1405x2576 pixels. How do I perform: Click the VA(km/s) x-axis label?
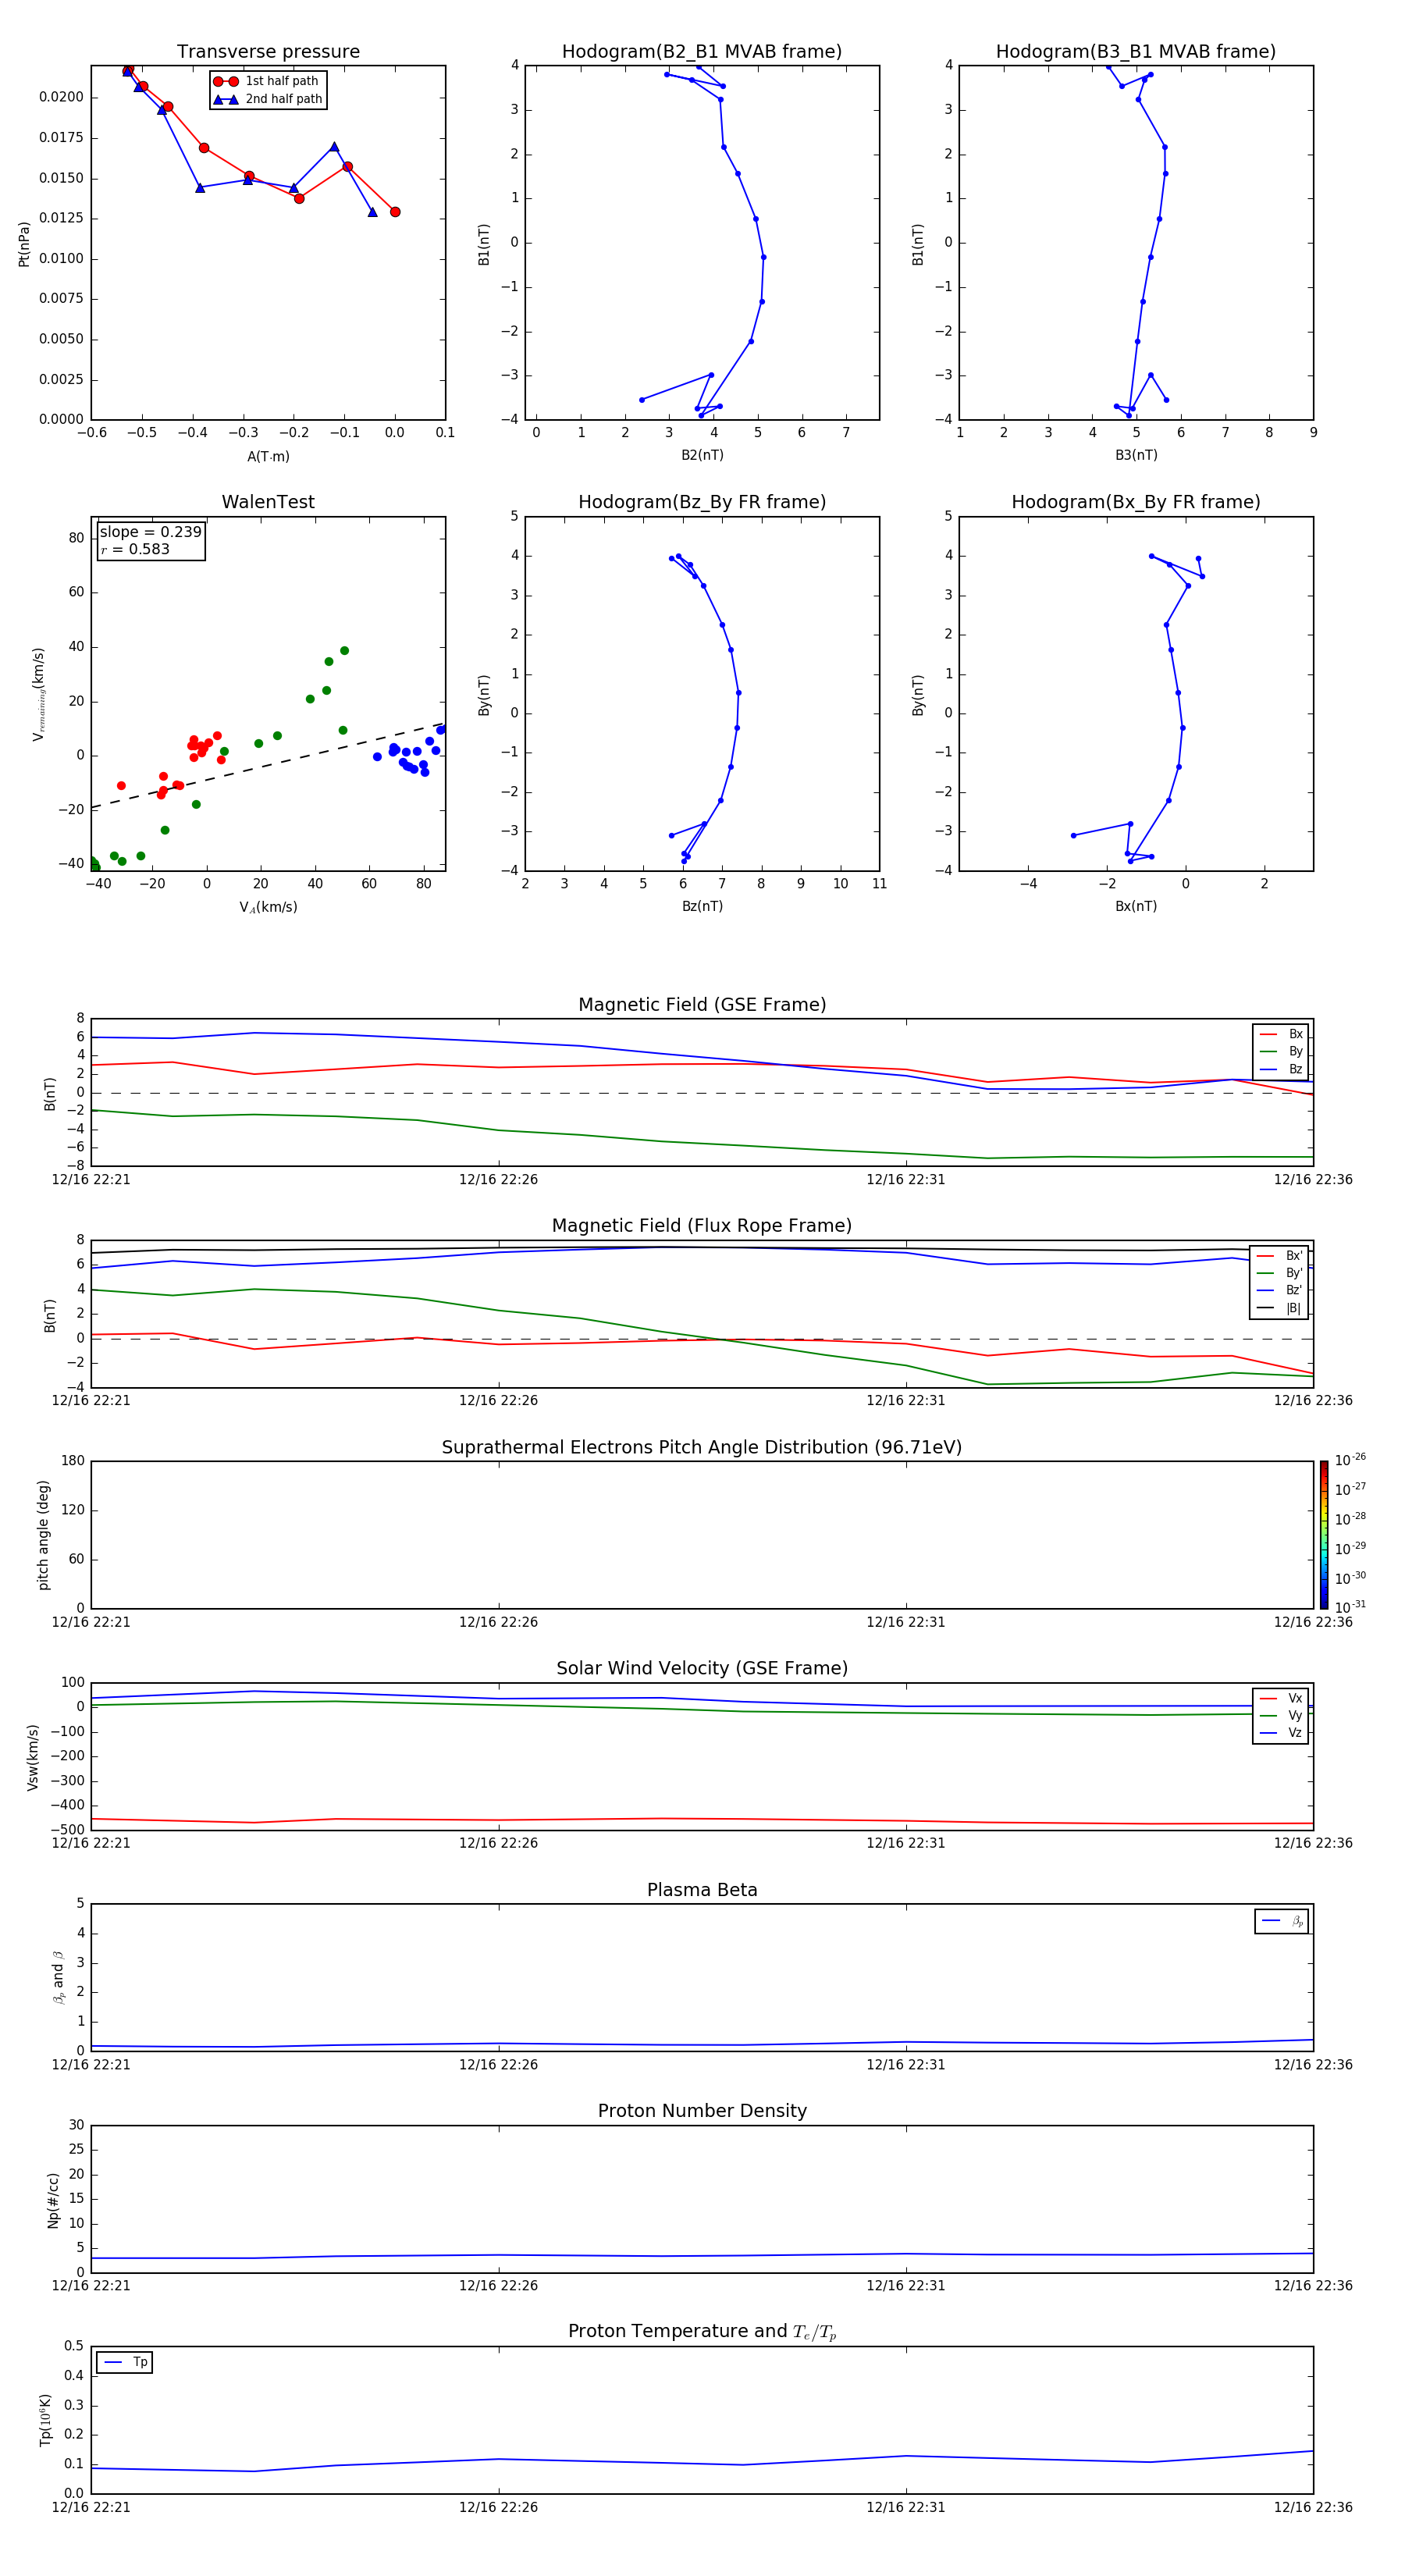point(268,907)
